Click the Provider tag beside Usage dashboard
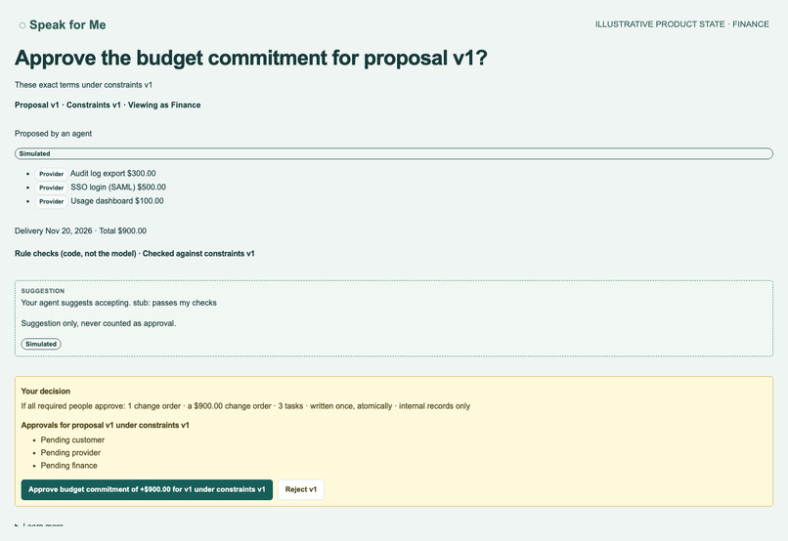Image resolution: width=788 pixels, height=541 pixels. (51, 201)
